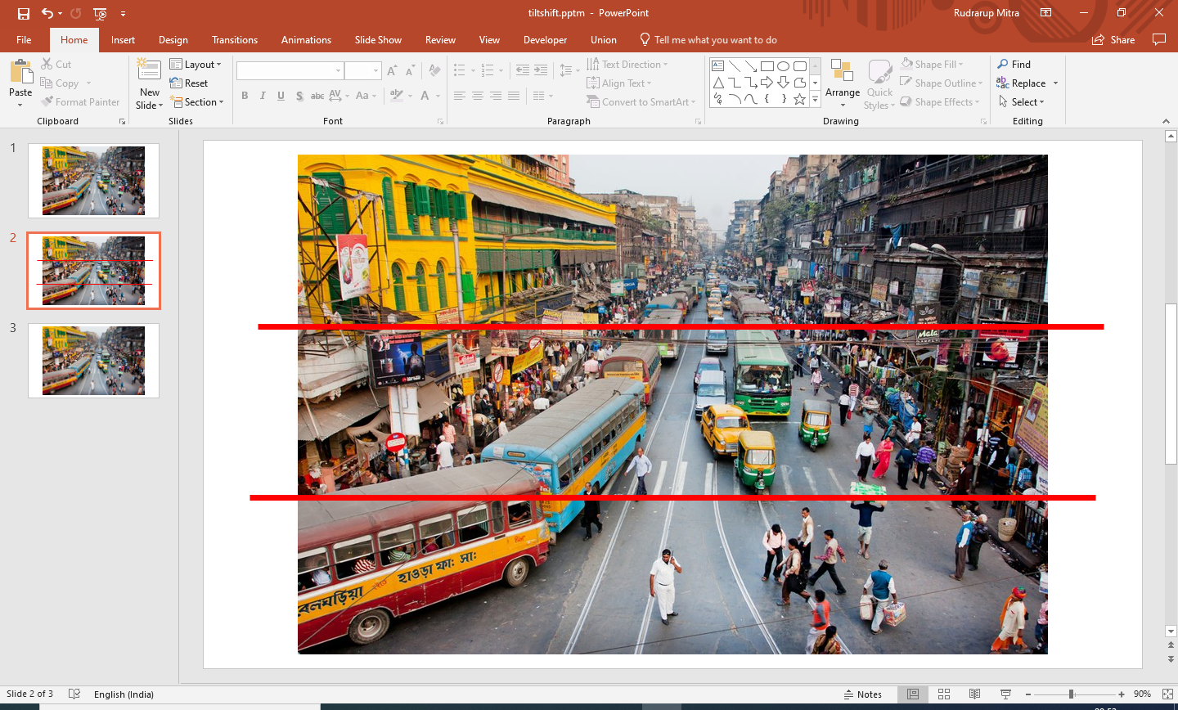Justify the paragraph text

pos(513,96)
